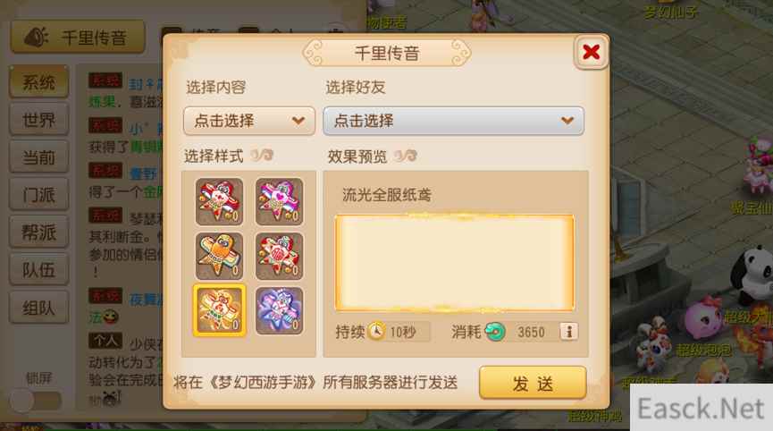Toggle the 锁屏 lock screen switch
This screenshot has width=773, height=431.
(36, 400)
